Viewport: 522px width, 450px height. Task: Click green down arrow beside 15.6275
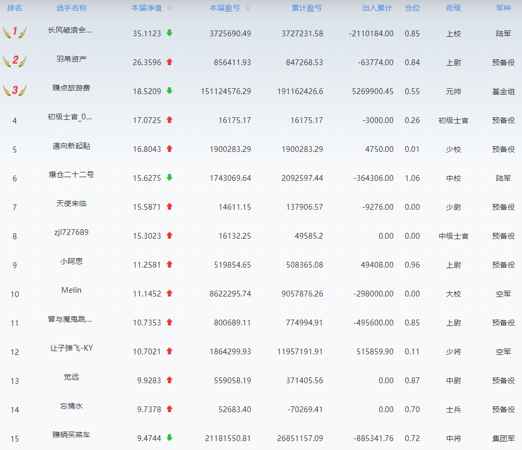coord(169,178)
